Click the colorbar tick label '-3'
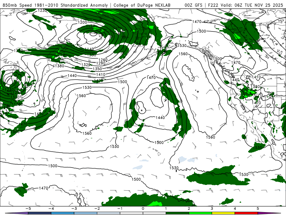 point(74,209)
